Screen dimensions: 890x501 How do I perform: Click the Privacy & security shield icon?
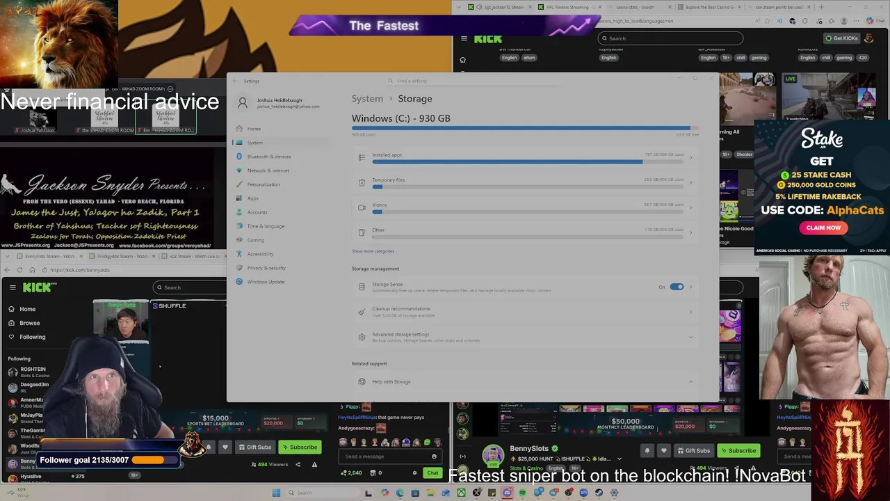click(239, 268)
